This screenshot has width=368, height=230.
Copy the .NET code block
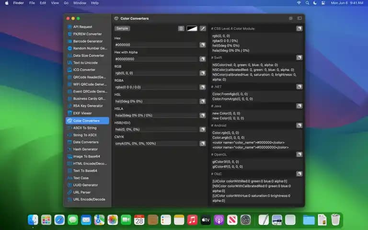click(299, 87)
